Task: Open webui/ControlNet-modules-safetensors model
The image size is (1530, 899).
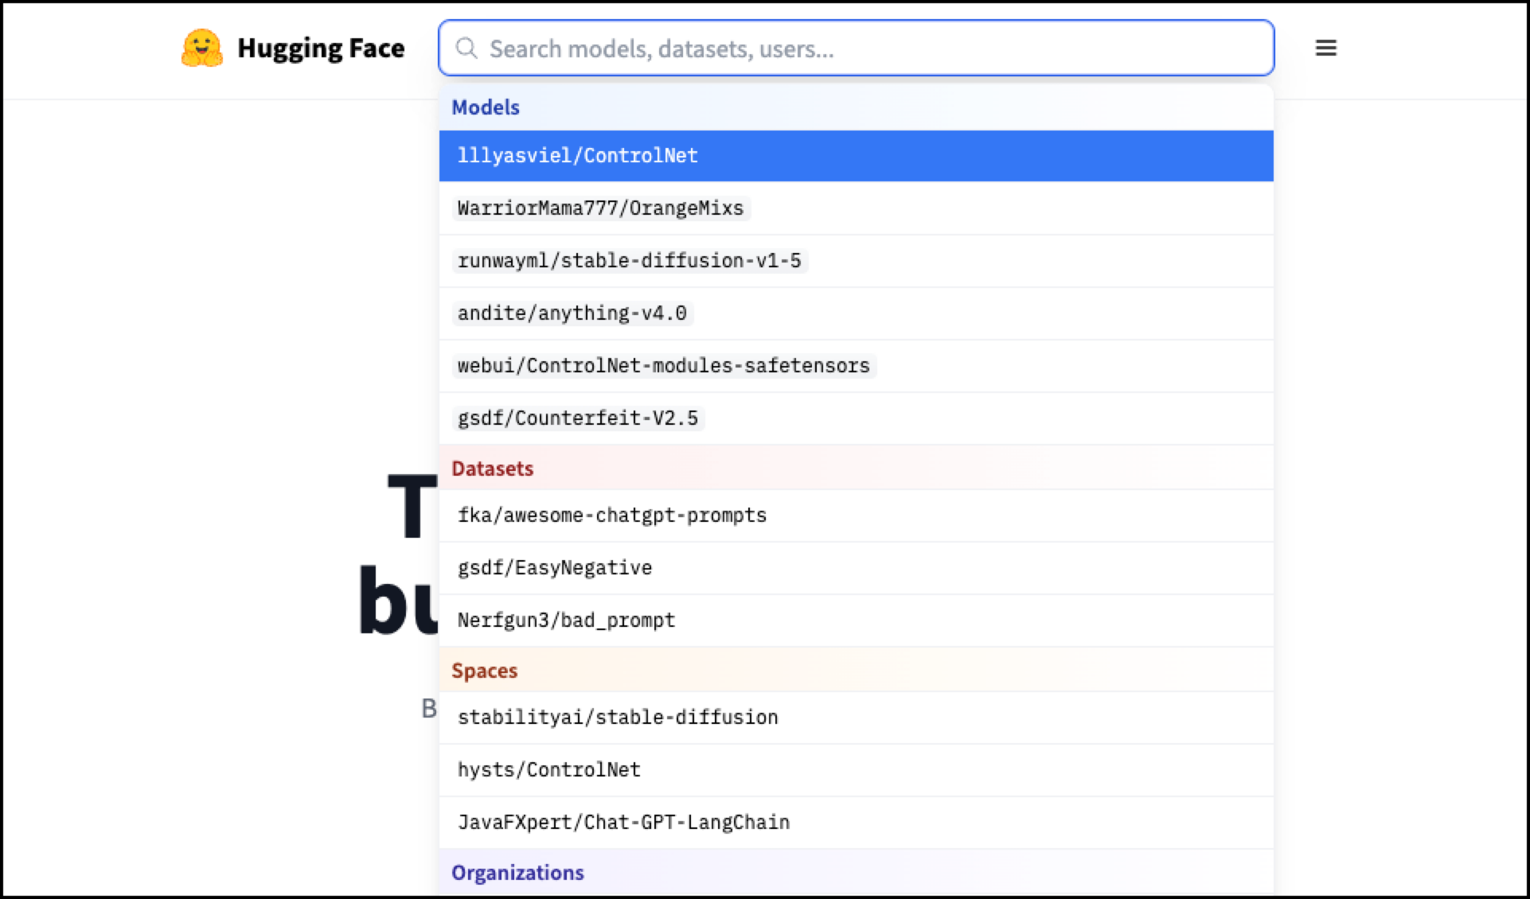Action: point(663,366)
